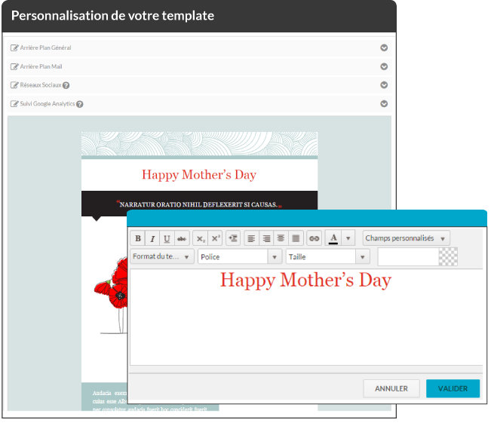The image size is (491, 423).
Task: Align text to the right
Action: pyautogui.click(x=266, y=238)
